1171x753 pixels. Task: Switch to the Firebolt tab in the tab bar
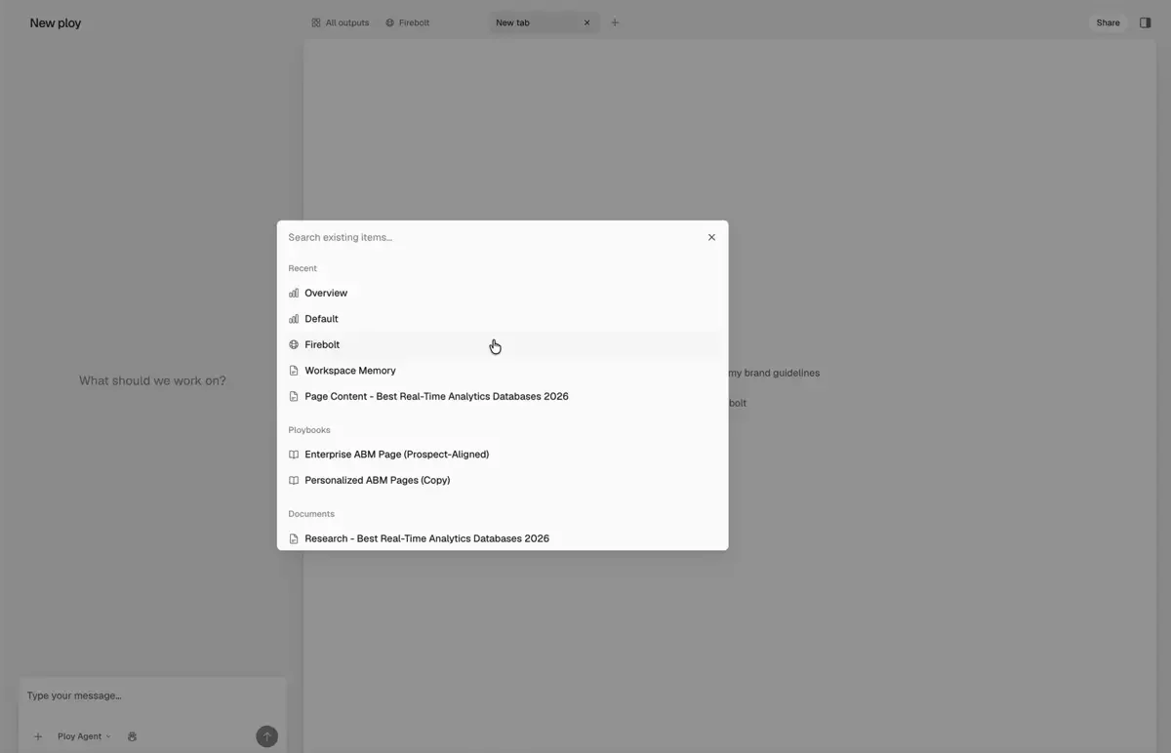coord(408,22)
